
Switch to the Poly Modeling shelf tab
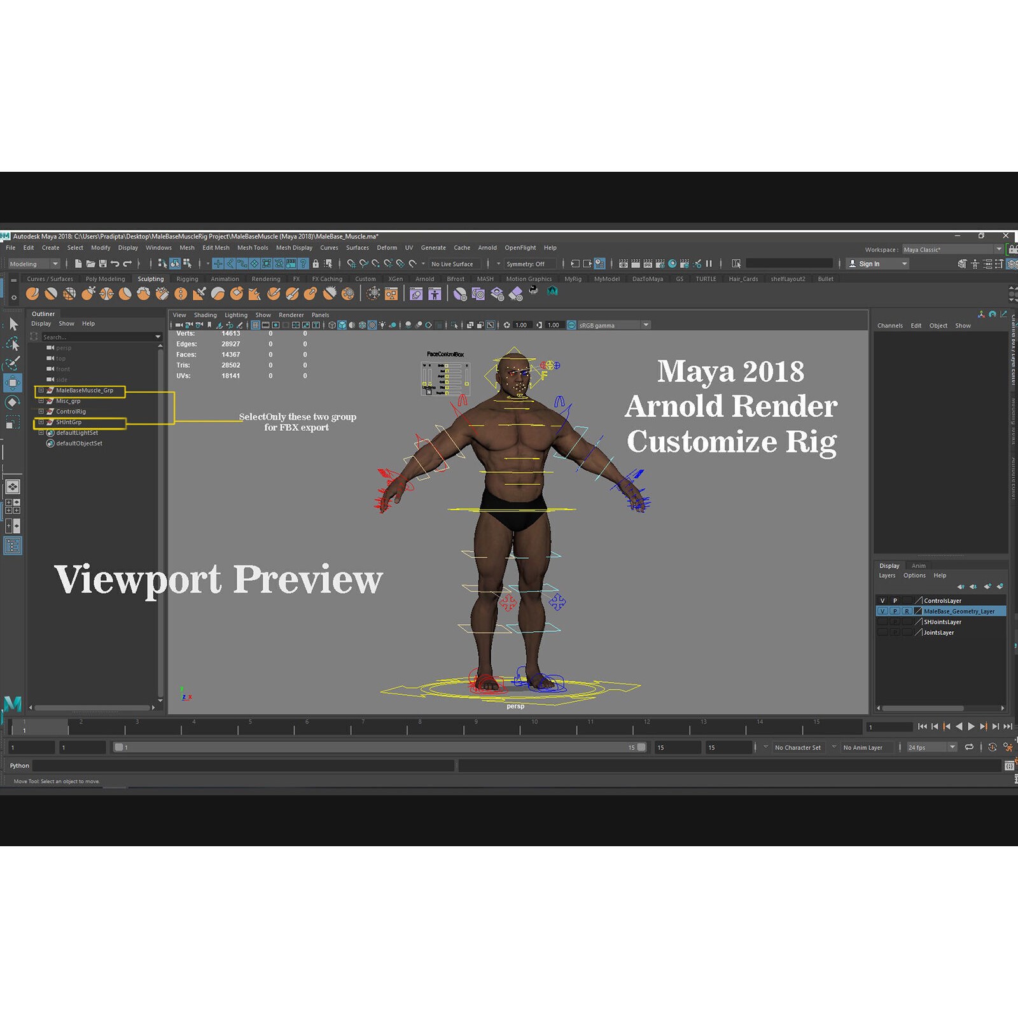tap(105, 279)
